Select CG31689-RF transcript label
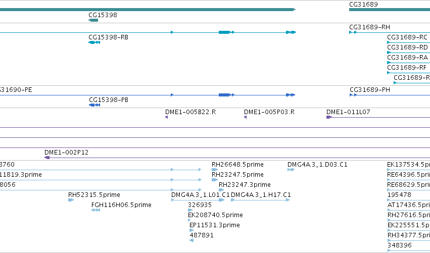Image resolution: width=430 pixels, height=253 pixels. click(x=407, y=68)
